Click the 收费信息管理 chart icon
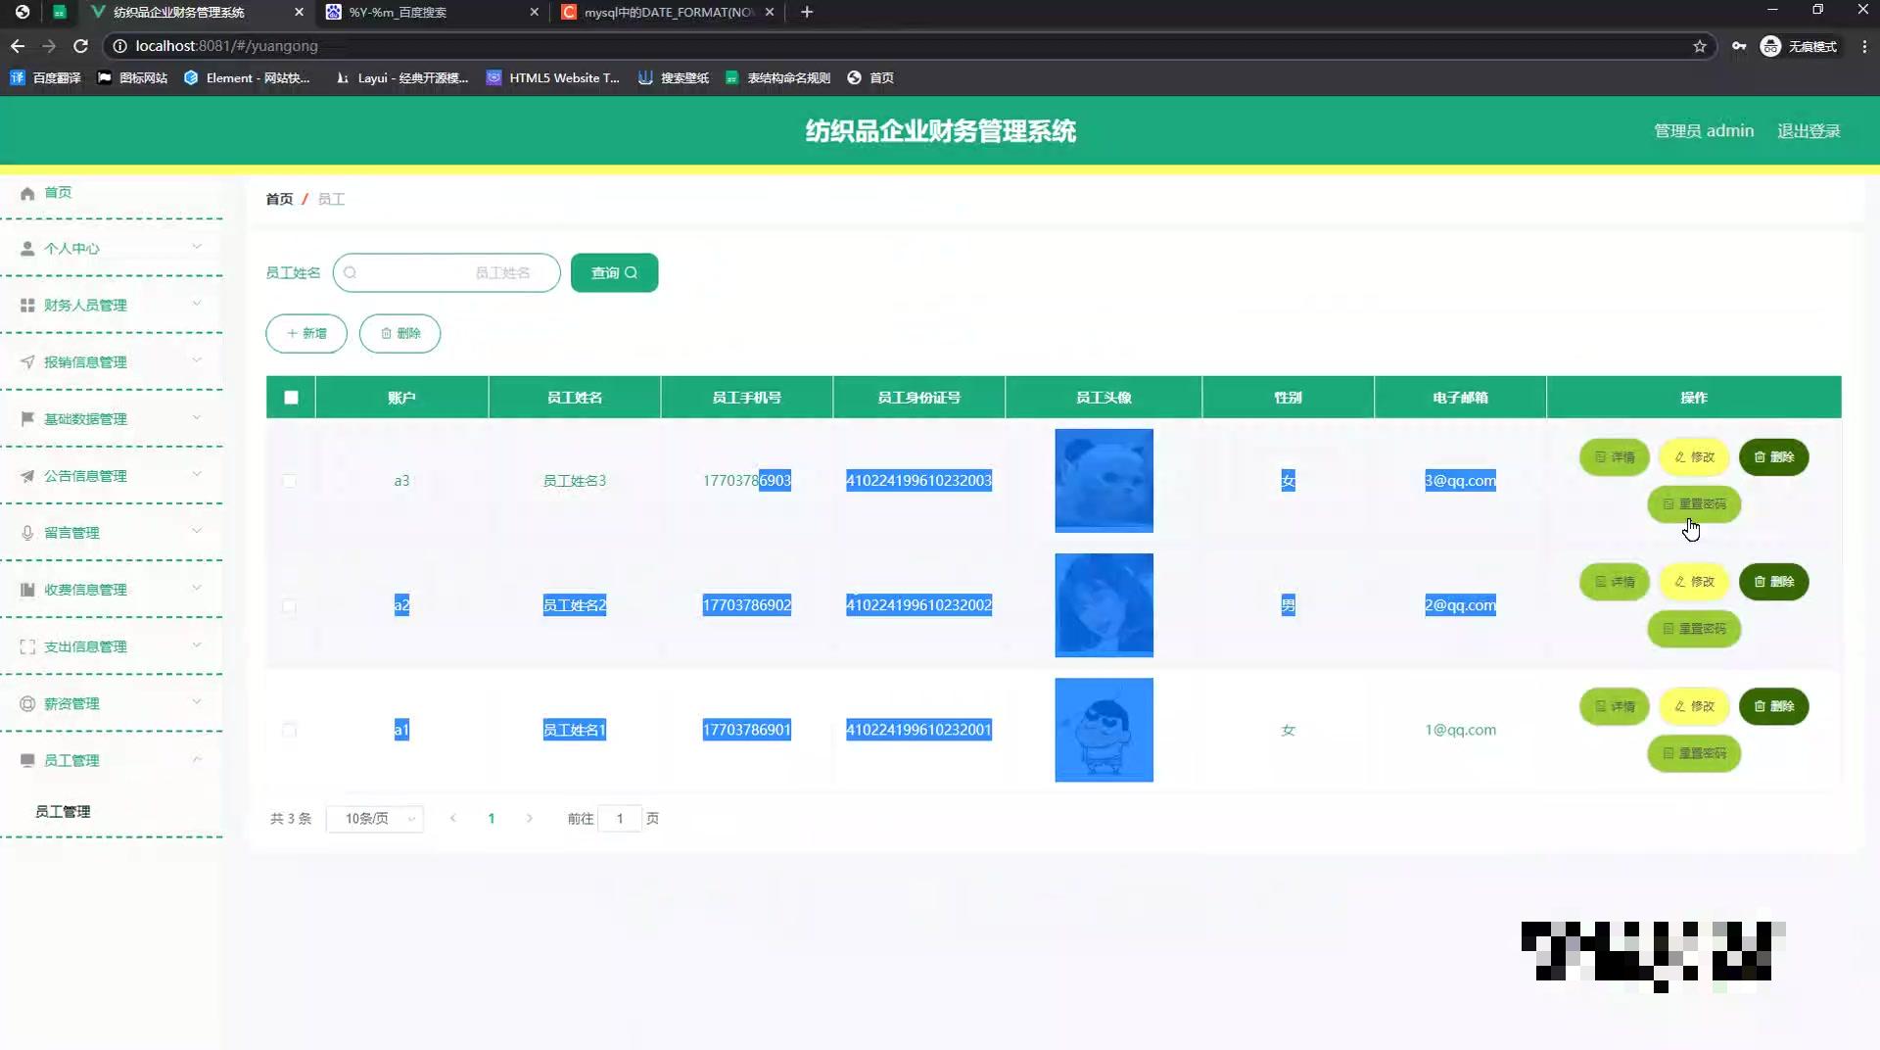This screenshot has height=1050, width=1880. pyautogui.click(x=27, y=589)
